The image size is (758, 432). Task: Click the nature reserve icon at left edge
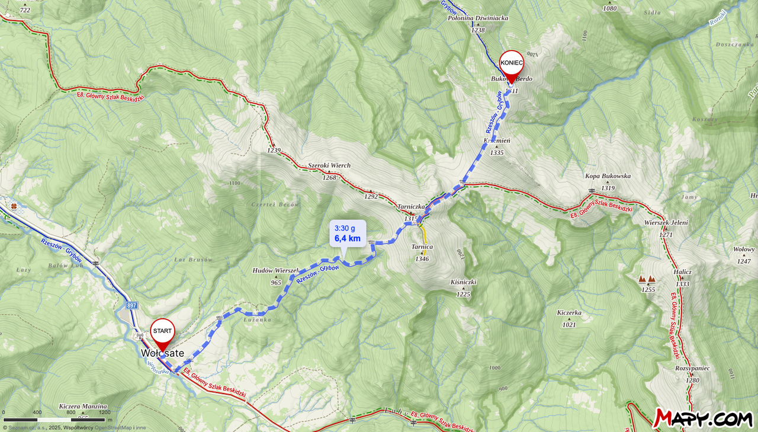[13, 206]
